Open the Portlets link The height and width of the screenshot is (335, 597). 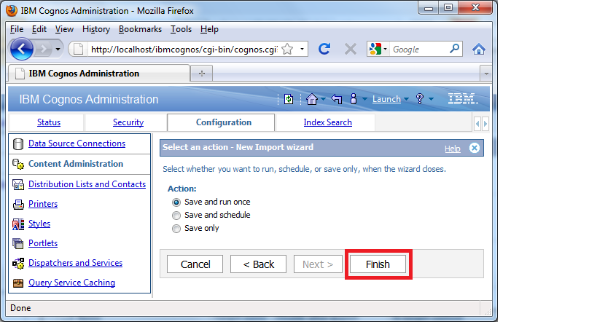pos(43,243)
